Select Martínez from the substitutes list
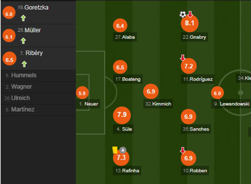The width and height of the screenshot is (251, 184). [x=23, y=110]
